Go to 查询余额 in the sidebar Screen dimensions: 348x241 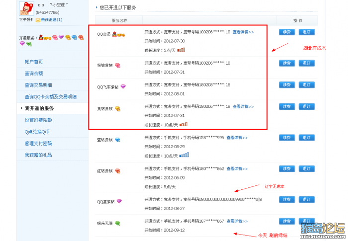click(34, 73)
